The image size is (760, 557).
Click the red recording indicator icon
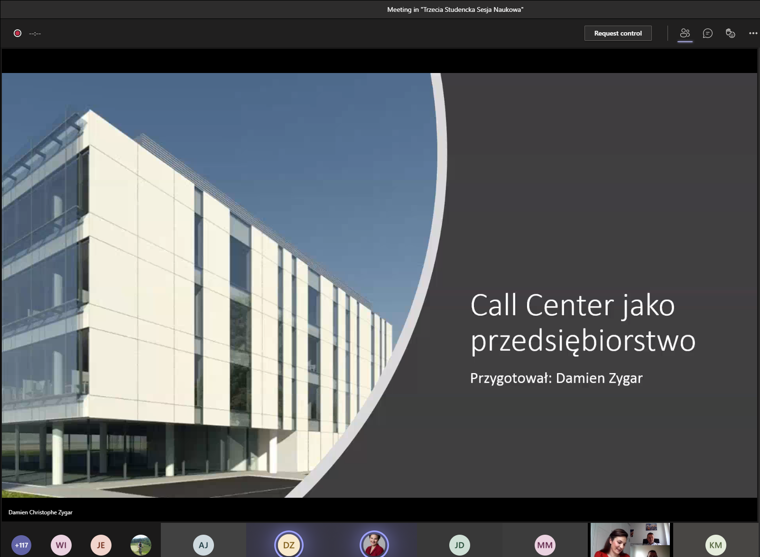pyautogui.click(x=18, y=33)
